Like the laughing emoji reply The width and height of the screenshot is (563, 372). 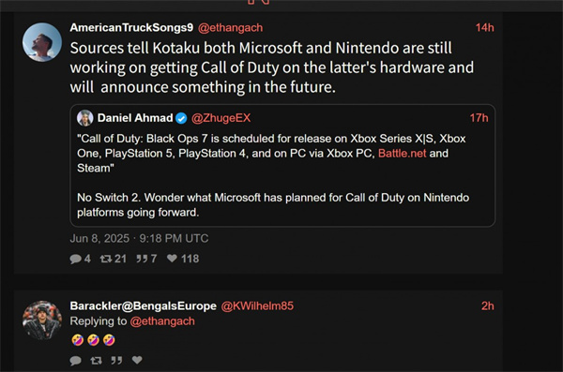pyautogui.click(x=137, y=360)
